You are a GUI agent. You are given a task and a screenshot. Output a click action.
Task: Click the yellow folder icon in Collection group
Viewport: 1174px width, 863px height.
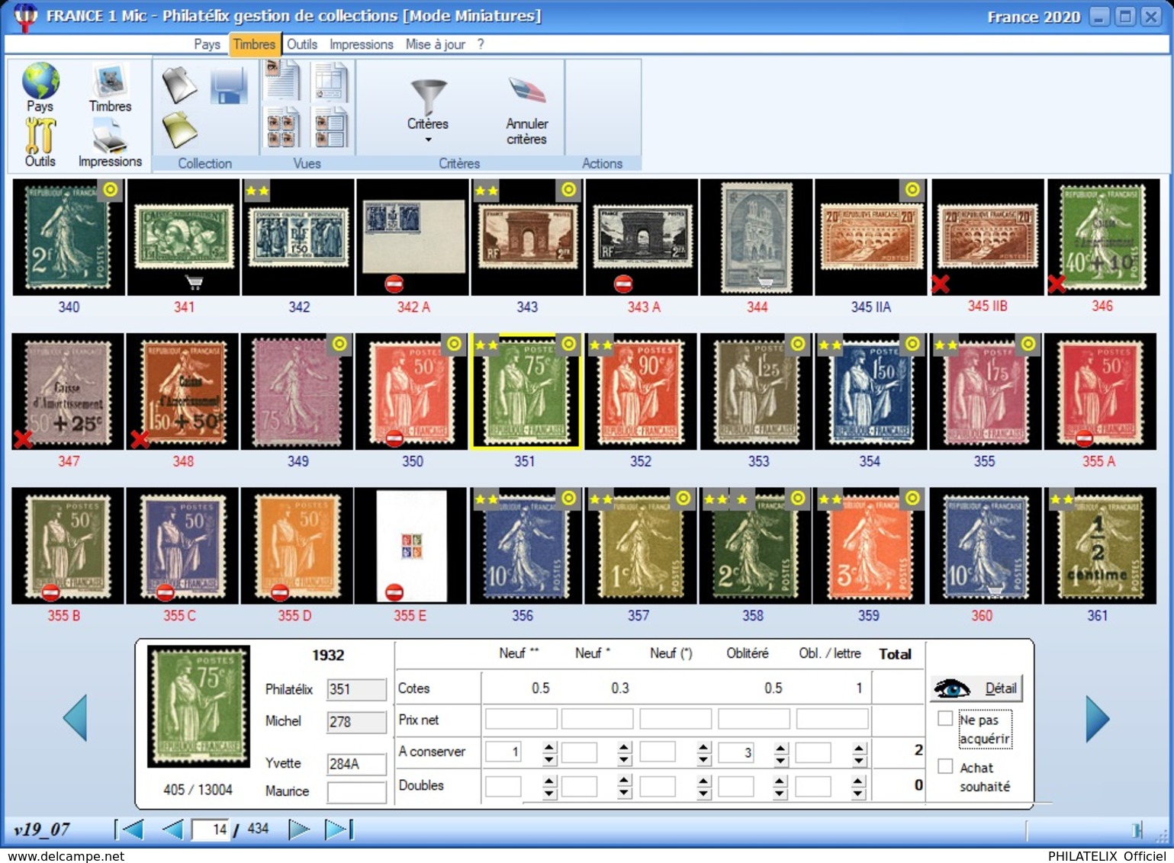point(179,130)
